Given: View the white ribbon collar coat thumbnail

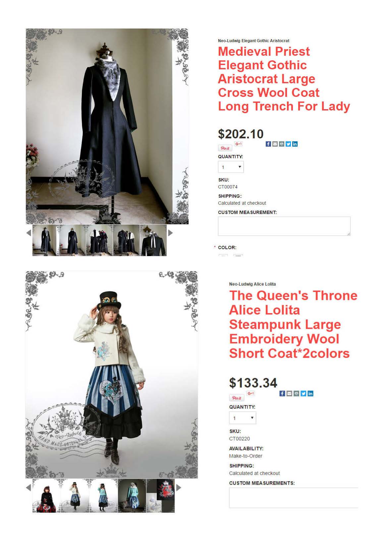Looking at the screenshot, I should (153, 240).
